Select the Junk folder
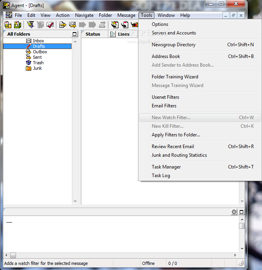The image size is (262, 270). click(34, 68)
